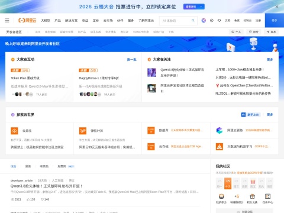Open 文档 link in header
This screenshot has height=213, width=284.
point(227,20)
